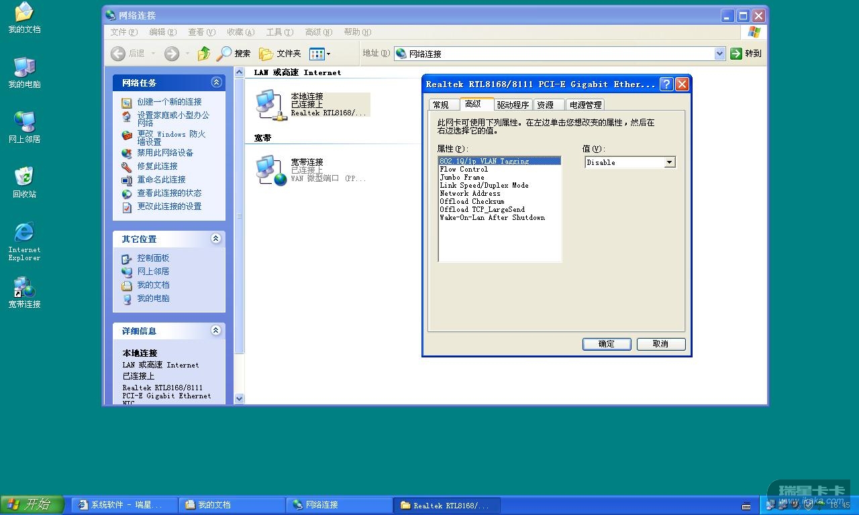Collapse the 其它位置 panel
Screen dimensions: 859x515
(x=216, y=239)
